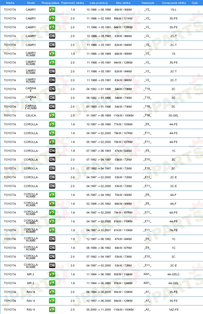Click production dates 10.1986 -> 08.1988
Viewport: 203px width, 314px height.
pyautogui.click(x=99, y=10)
